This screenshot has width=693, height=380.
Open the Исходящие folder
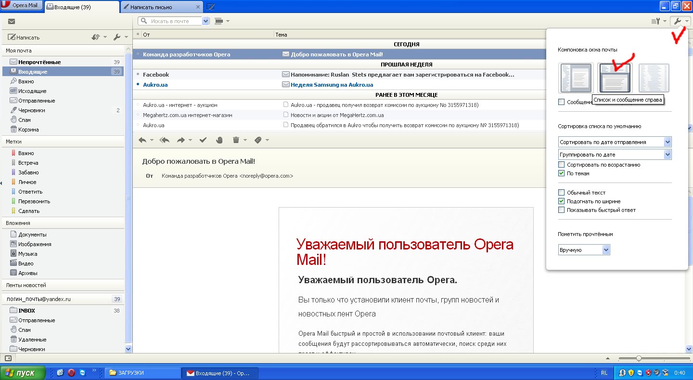point(63,91)
